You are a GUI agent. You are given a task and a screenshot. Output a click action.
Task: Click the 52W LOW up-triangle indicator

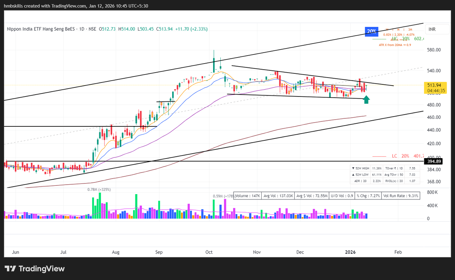click(354, 174)
